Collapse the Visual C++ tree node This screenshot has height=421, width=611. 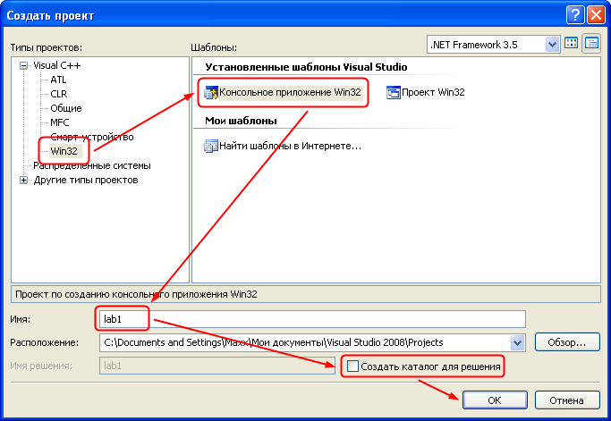pos(24,66)
